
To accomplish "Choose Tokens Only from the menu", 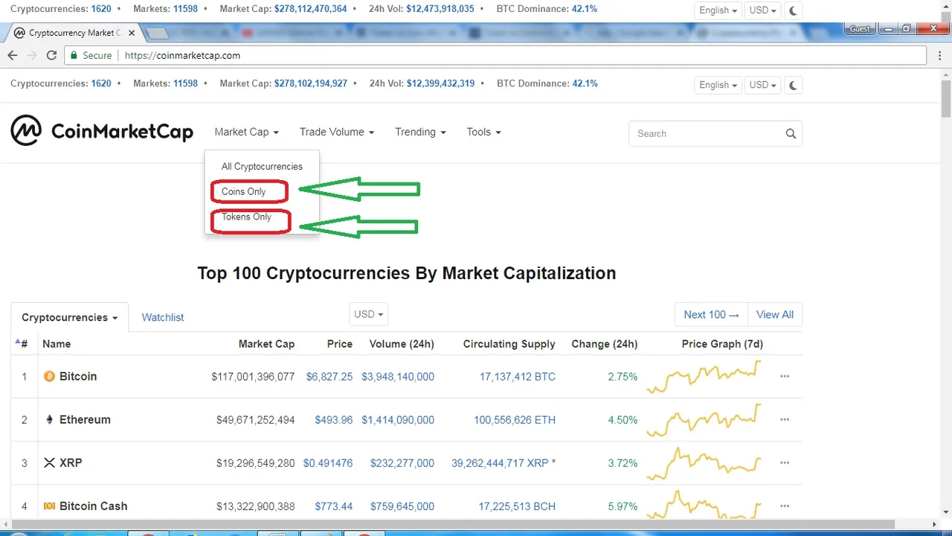I will 246,217.
